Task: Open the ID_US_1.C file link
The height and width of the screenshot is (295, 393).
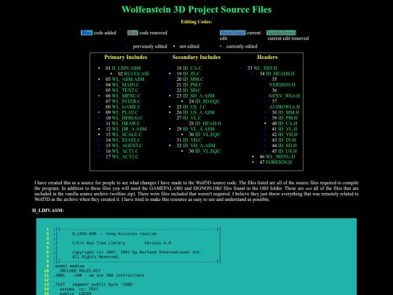Action: pos(194,107)
